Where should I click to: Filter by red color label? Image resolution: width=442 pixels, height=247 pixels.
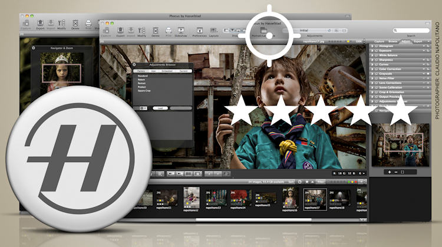pos(355,182)
